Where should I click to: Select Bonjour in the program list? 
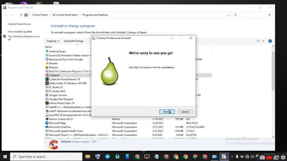[x=53, y=68]
